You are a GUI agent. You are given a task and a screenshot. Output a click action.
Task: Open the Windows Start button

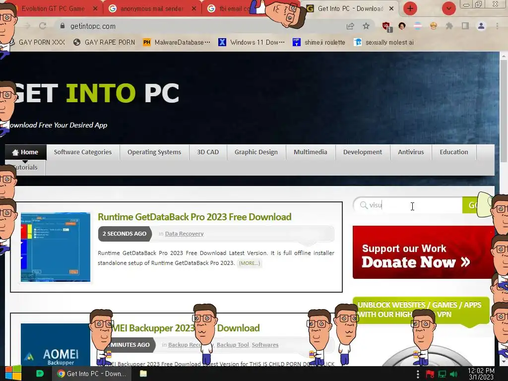pos(13,373)
